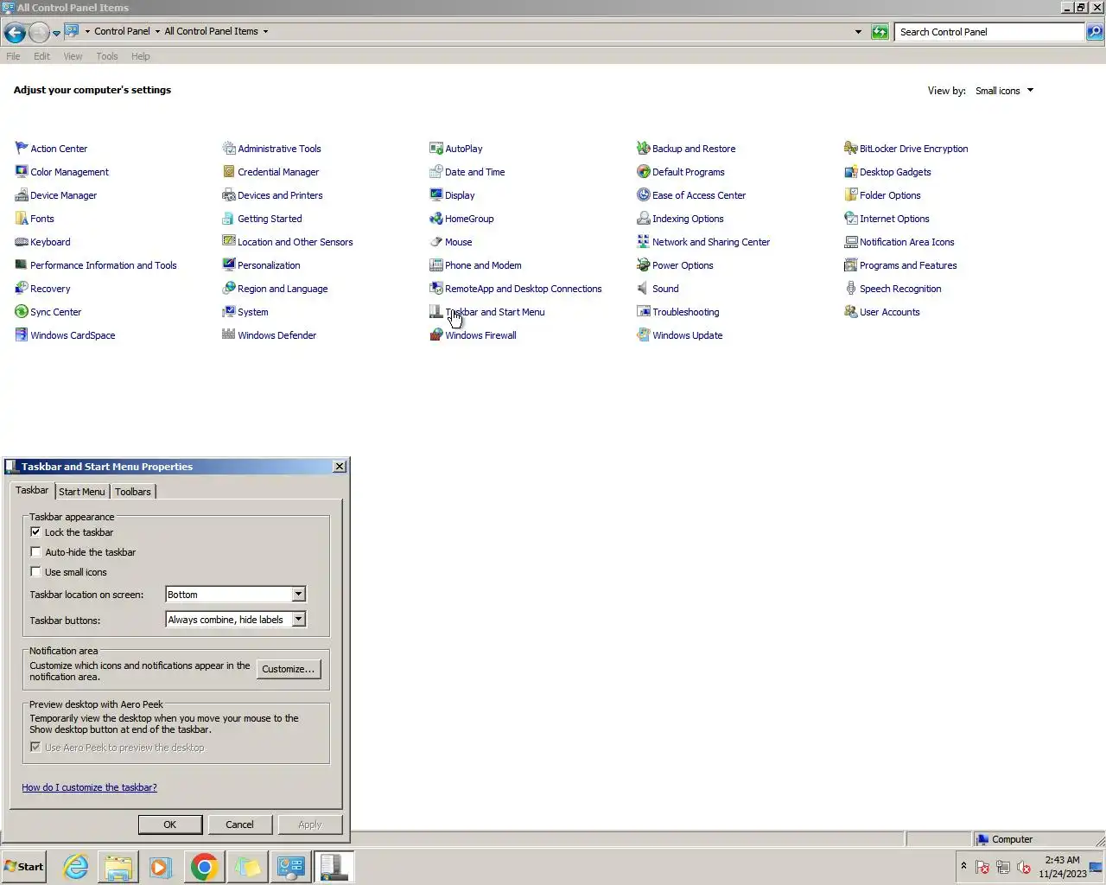Open the Mouse icon
Viewport: 1106px width, 885px height.
click(436, 242)
